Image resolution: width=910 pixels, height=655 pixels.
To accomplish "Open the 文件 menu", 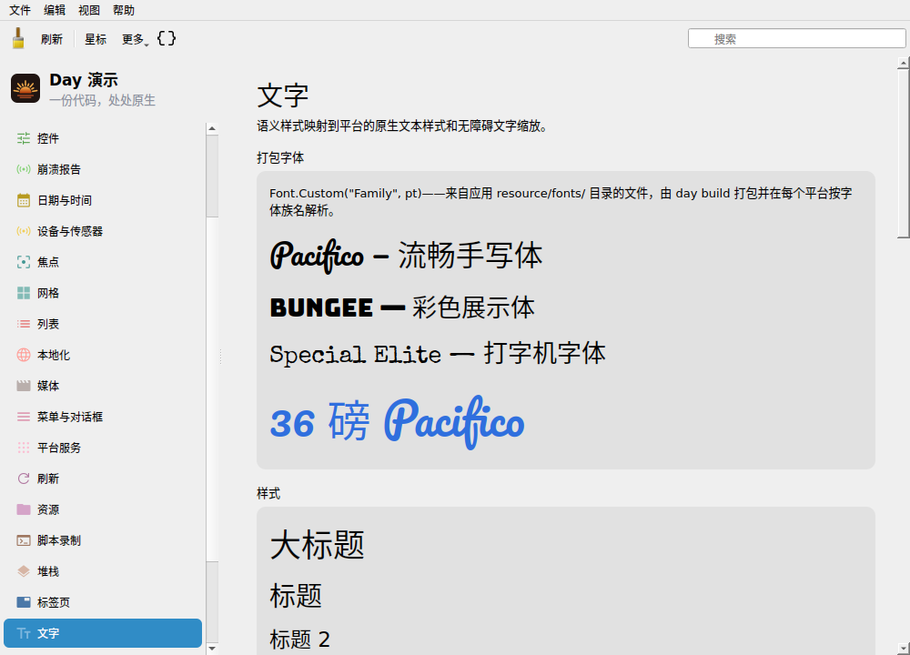I will point(20,10).
